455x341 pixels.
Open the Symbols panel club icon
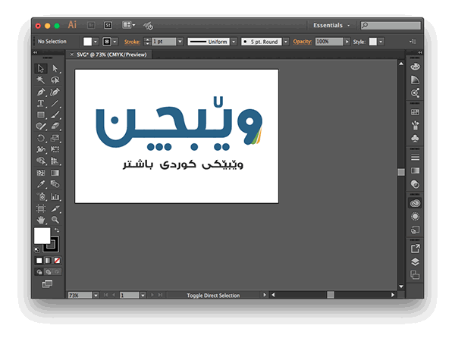click(x=415, y=139)
